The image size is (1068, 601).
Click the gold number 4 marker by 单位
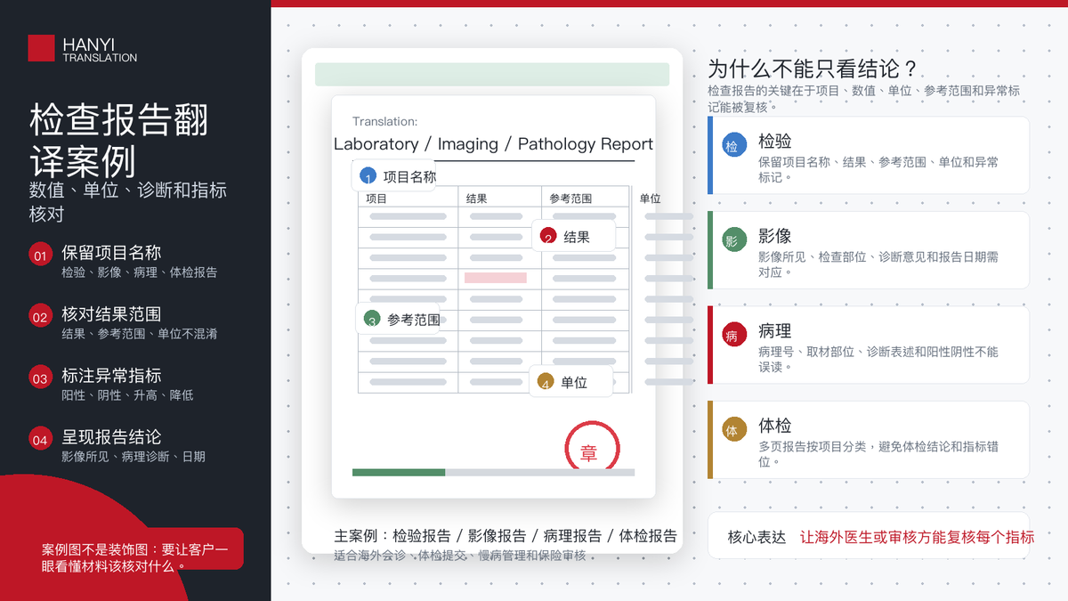(546, 382)
